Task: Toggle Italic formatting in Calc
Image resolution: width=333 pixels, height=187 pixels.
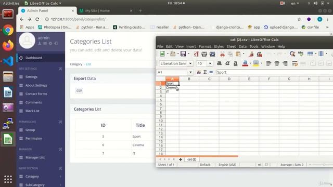Action: pos(227,63)
